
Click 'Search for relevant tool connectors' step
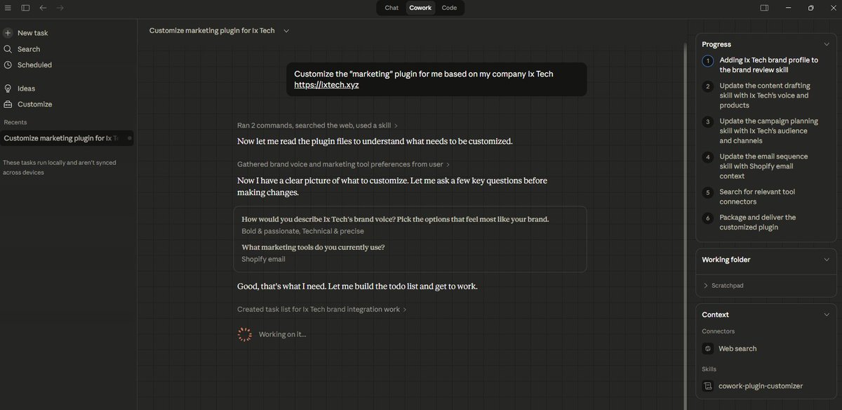(x=757, y=196)
